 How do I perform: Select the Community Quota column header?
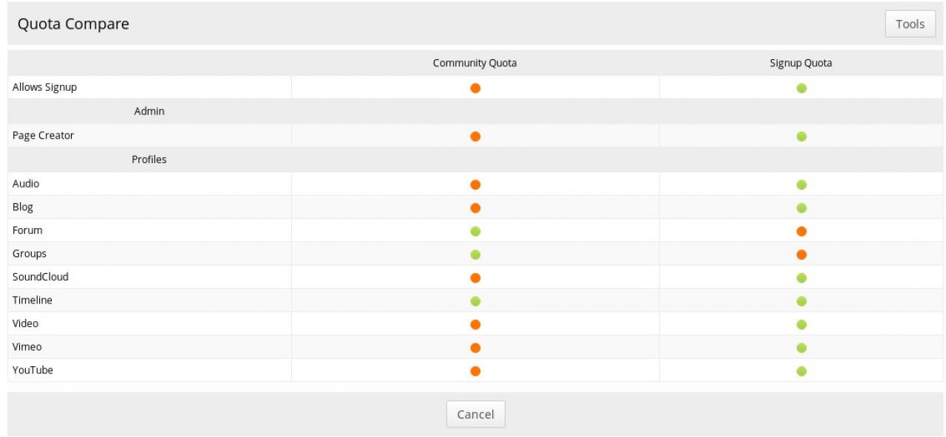tap(474, 63)
